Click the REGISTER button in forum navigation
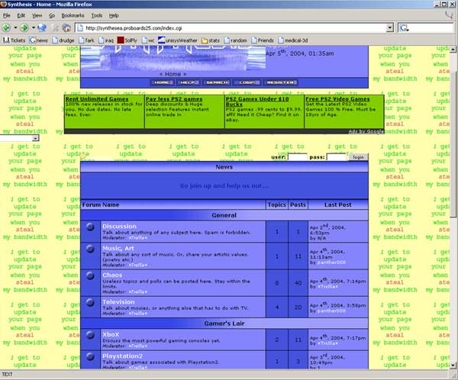 pos(282,82)
